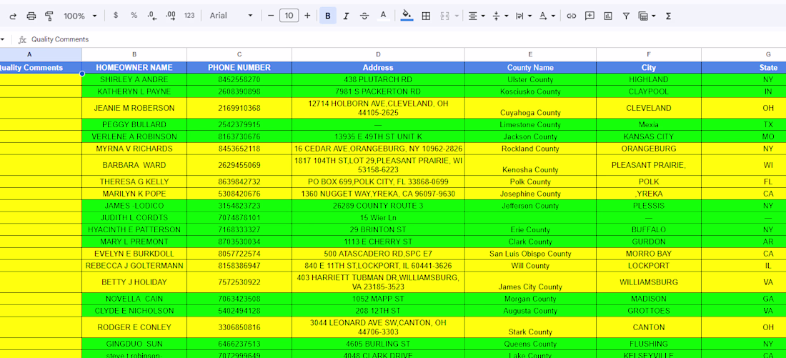The image size is (786, 358).
Task: Select address 26289 COUNTY ROUTE 3
Action: pos(378,206)
